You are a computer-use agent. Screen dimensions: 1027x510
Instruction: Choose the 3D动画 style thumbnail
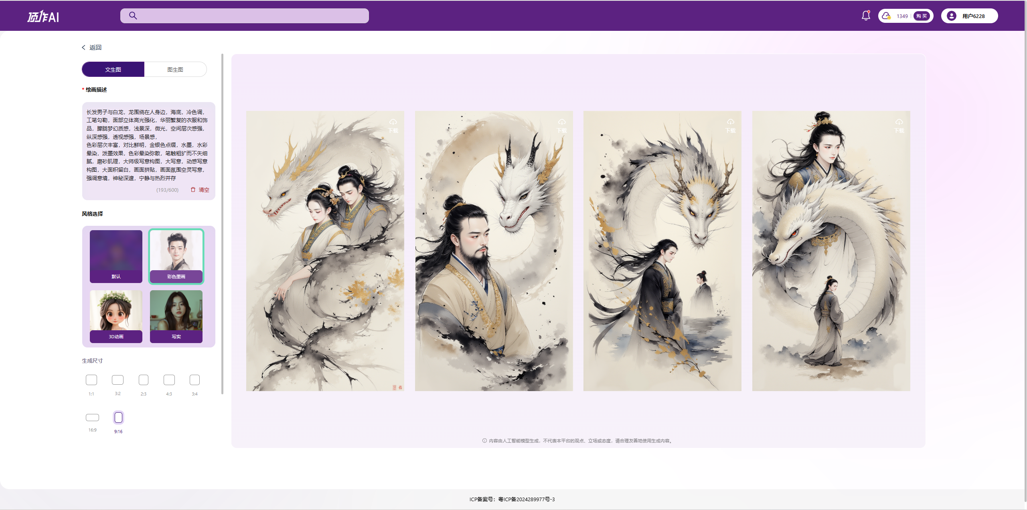point(116,316)
